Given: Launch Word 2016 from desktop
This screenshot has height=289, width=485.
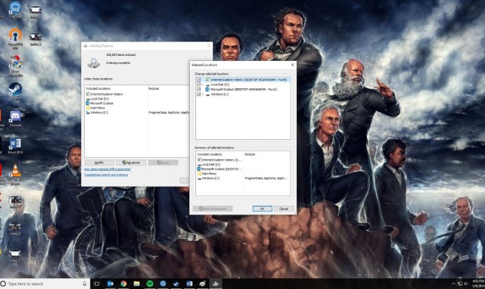Looking at the screenshot, I should [x=15, y=143].
